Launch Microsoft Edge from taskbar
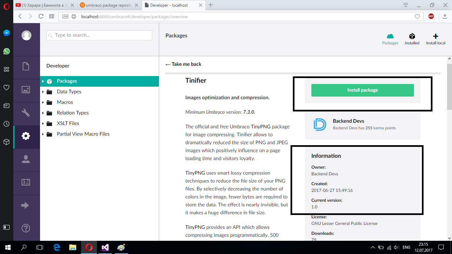Viewport: 452px width, 254px height. click(57, 247)
